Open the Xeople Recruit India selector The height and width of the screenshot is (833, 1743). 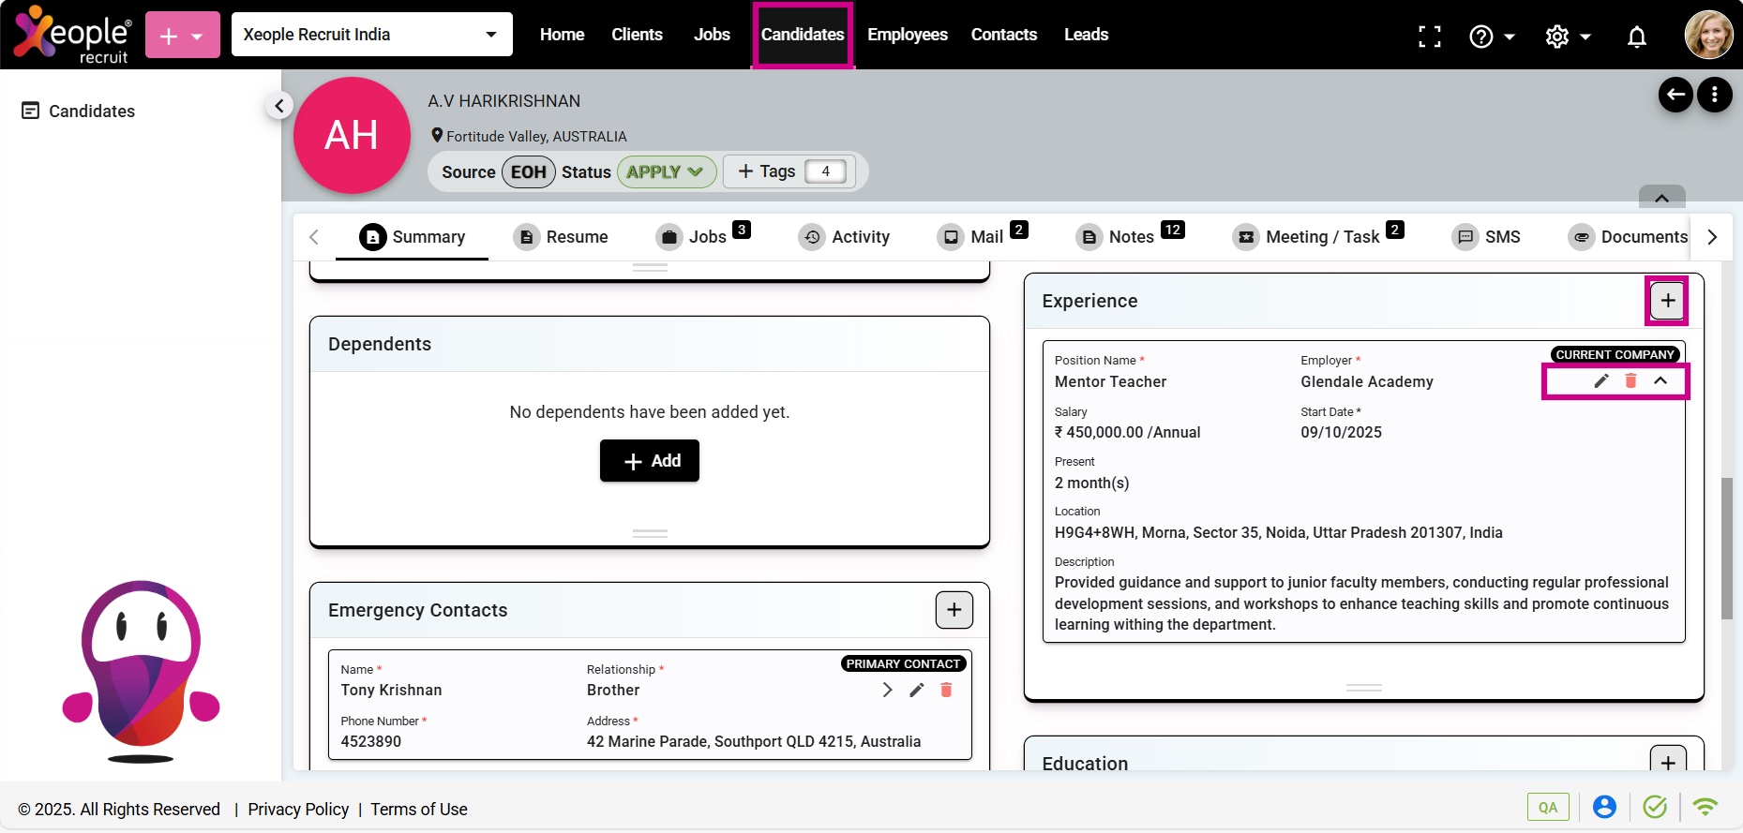(371, 35)
